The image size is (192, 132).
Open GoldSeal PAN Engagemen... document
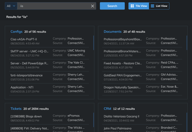[x=123, y=75]
